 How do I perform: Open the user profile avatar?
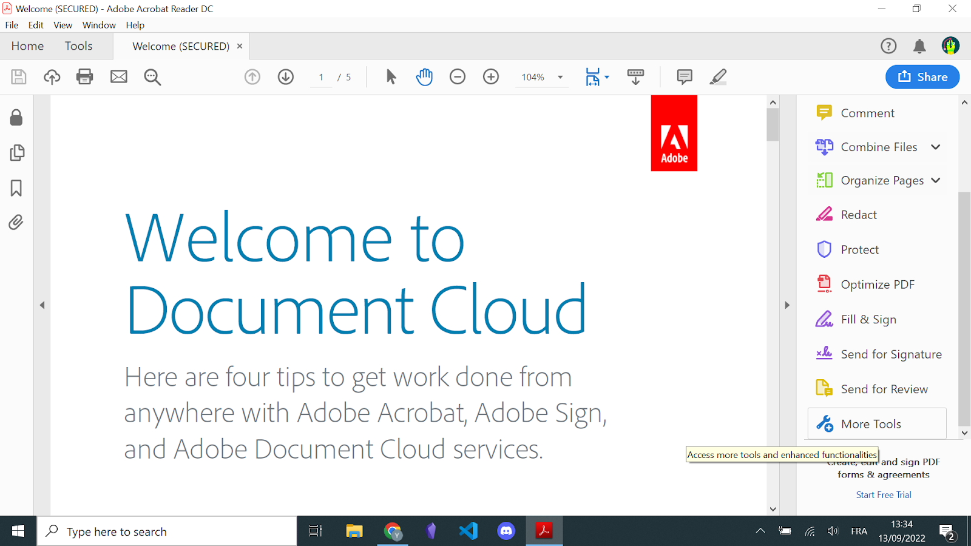[x=950, y=45]
